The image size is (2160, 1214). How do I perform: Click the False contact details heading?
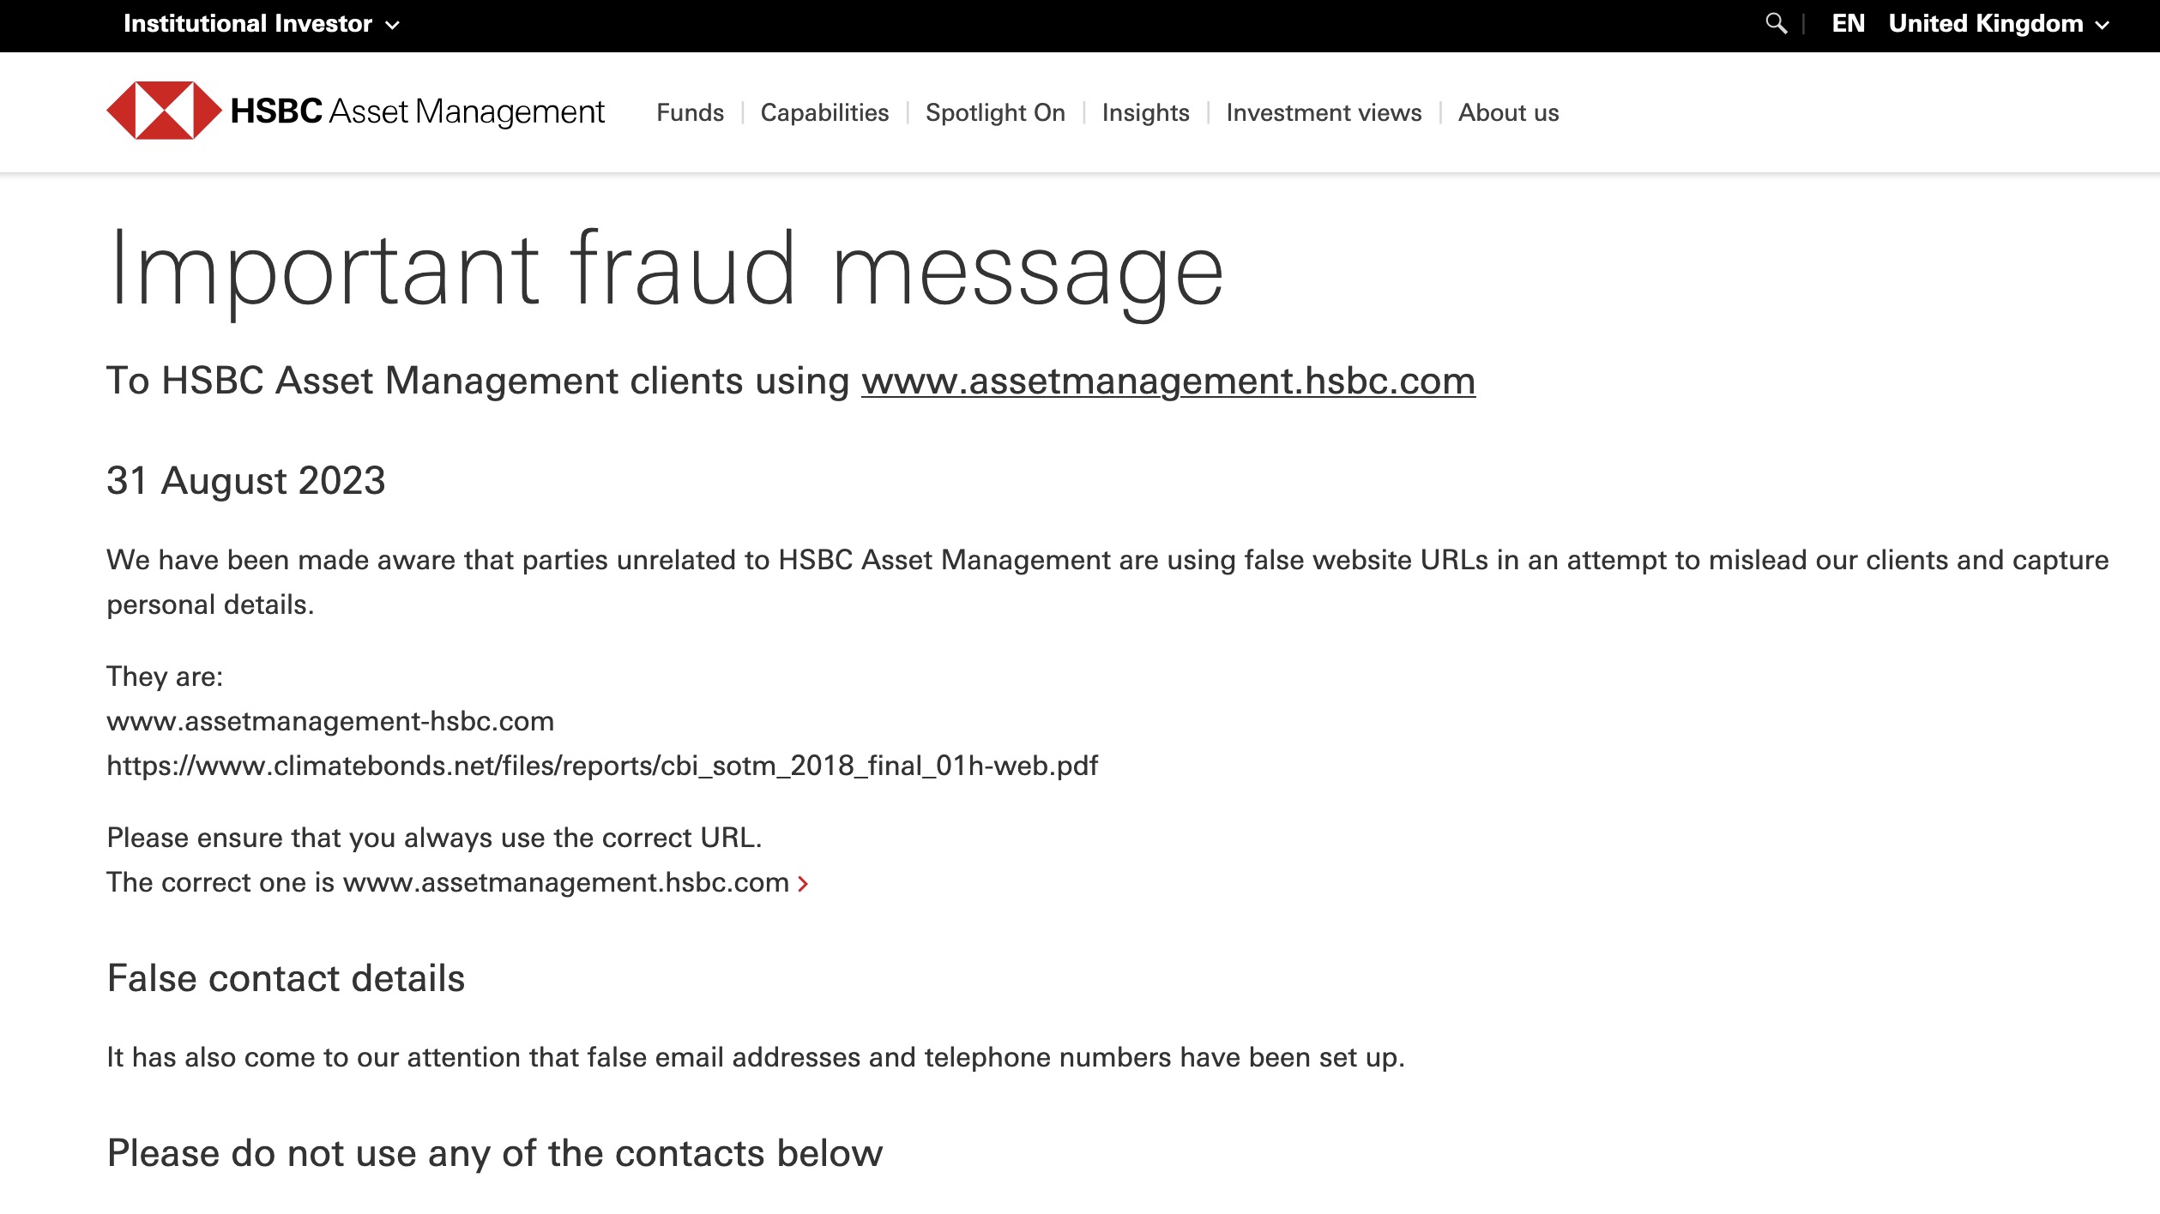[286, 978]
